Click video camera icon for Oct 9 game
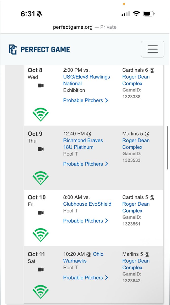Viewport: 170px width, 305px height. coord(41,149)
